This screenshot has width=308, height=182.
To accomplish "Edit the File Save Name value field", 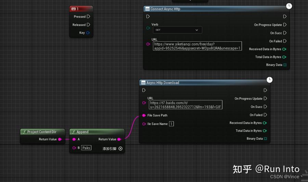I will [171, 124].
